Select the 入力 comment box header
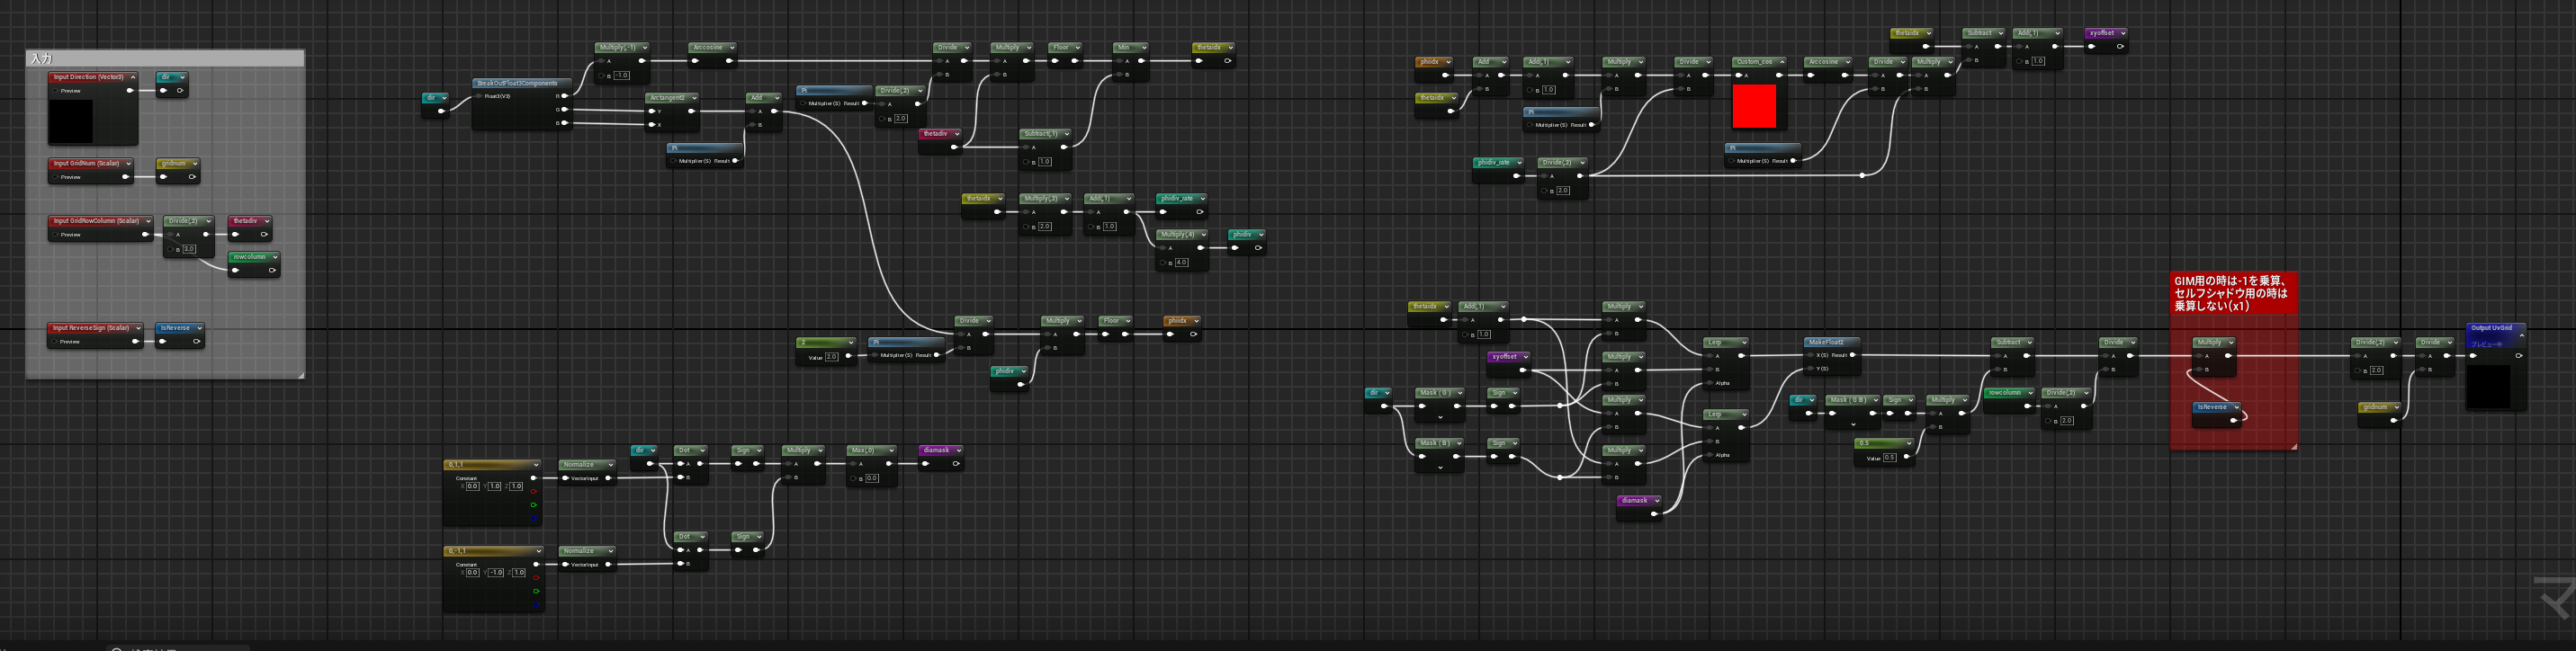This screenshot has width=2576, height=651. [165, 59]
